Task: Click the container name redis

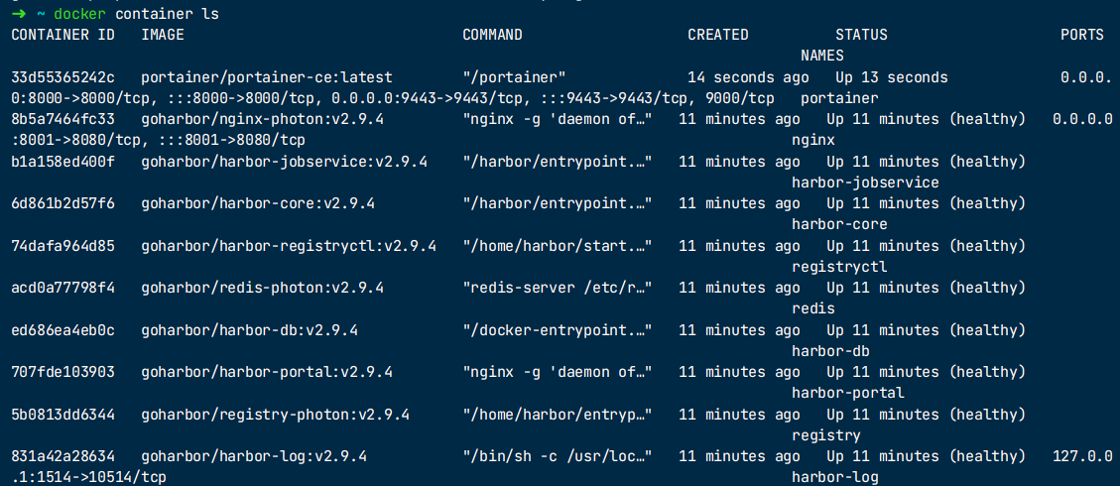Action: click(x=813, y=309)
